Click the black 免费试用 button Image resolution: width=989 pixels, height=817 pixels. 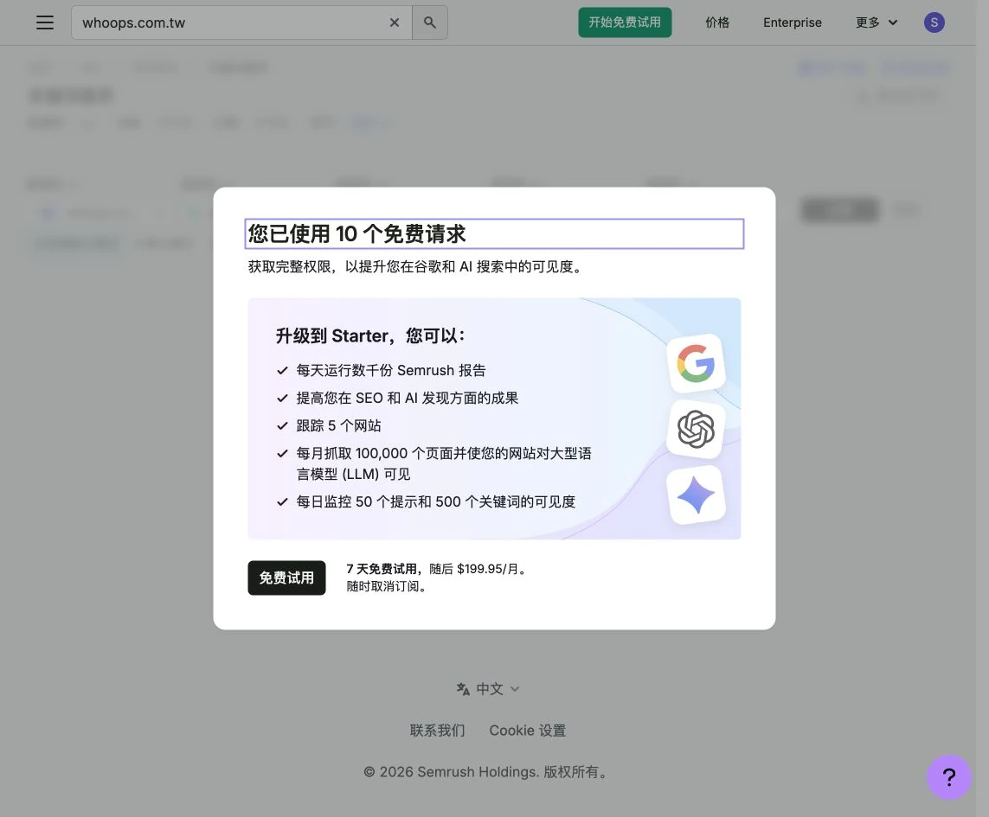point(286,578)
